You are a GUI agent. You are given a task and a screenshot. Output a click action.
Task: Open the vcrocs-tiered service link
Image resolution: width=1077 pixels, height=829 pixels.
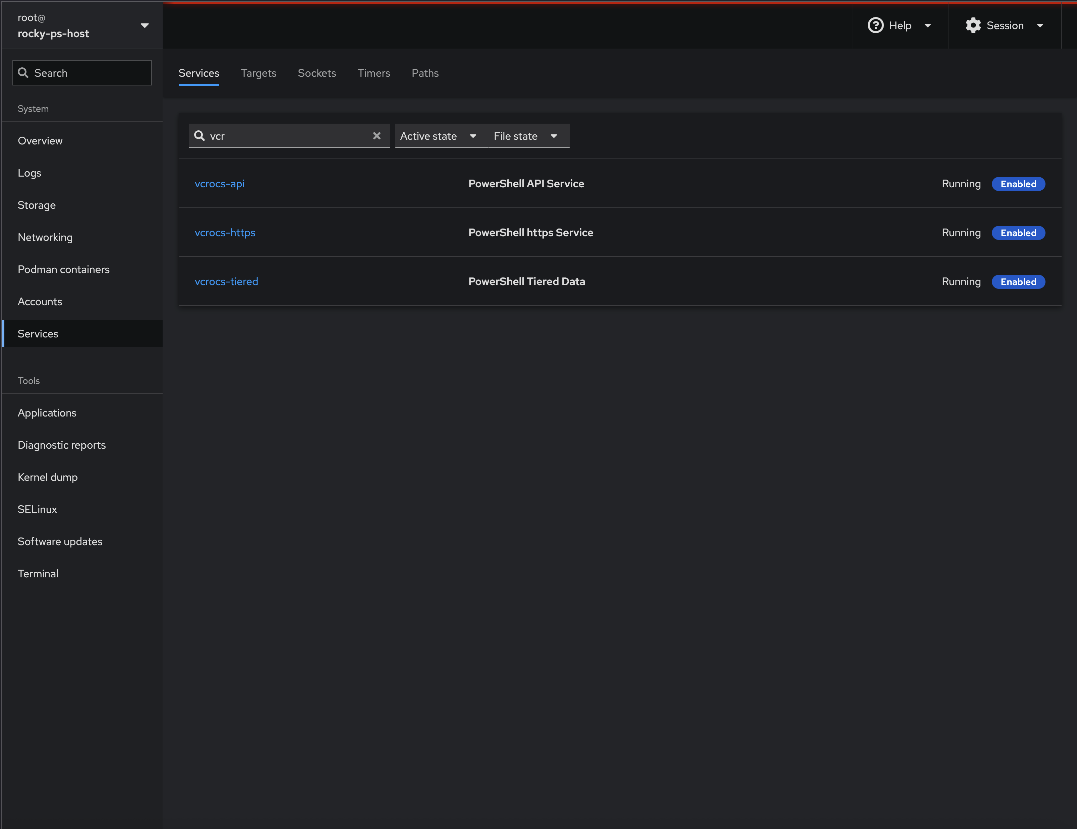pyautogui.click(x=226, y=281)
